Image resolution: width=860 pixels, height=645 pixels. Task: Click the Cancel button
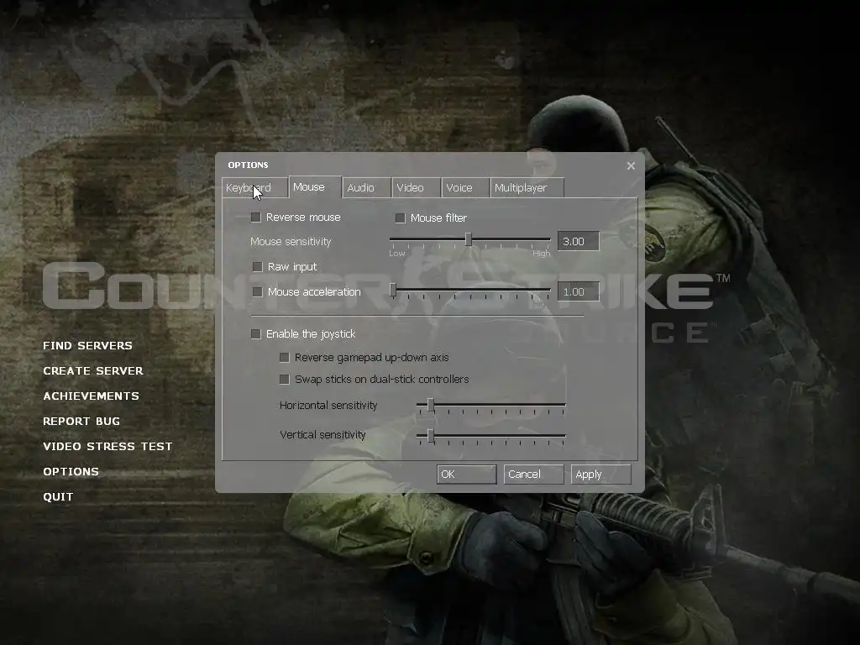[x=533, y=475]
